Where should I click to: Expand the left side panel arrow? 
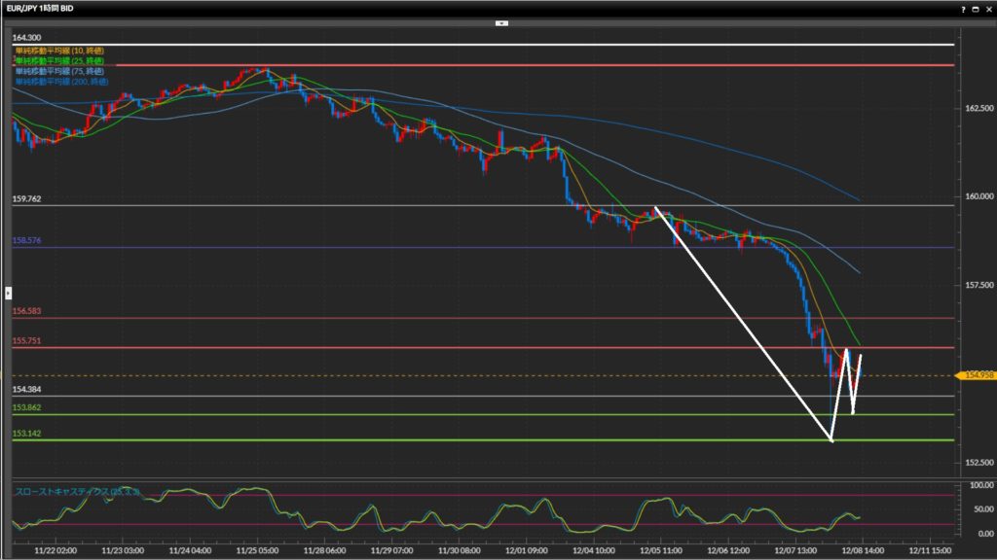pyautogui.click(x=9, y=292)
